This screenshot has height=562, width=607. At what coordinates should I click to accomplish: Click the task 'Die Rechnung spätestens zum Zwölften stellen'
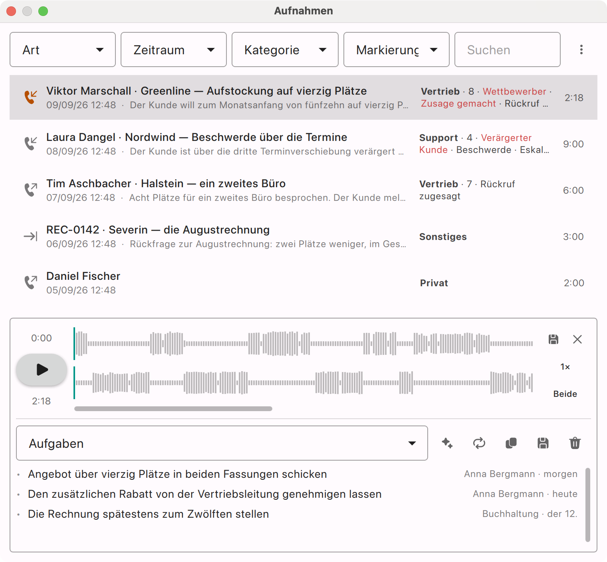(x=148, y=514)
